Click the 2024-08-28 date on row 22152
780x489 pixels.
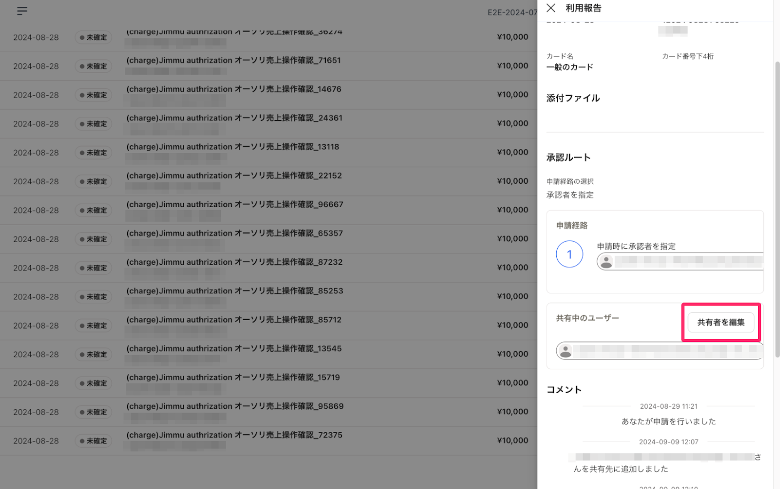click(36, 181)
